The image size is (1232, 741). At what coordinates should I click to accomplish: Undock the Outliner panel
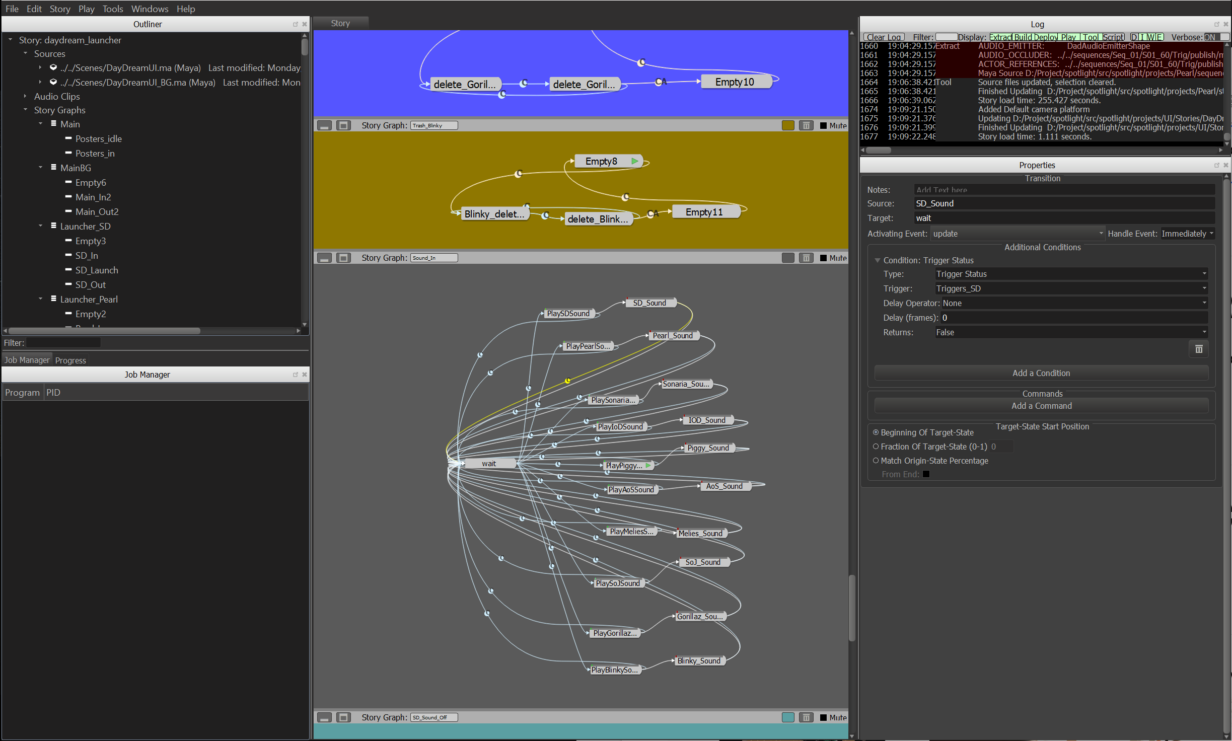pyautogui.click(x=296, y=24)
